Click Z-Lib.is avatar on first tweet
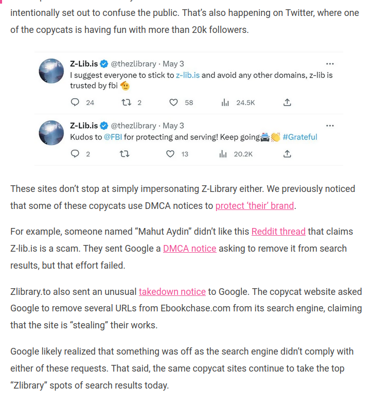The width and height of the screenshot is (373, 404). [51, 71]
